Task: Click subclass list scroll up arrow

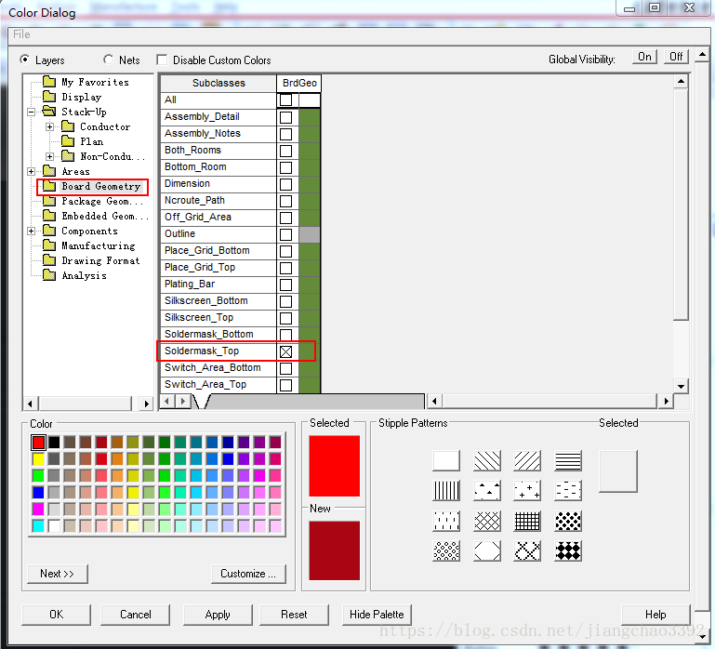Action: coord(681,82)
